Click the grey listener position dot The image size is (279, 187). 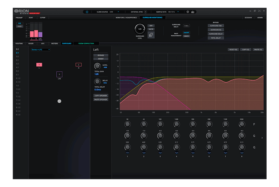(59, 101)
